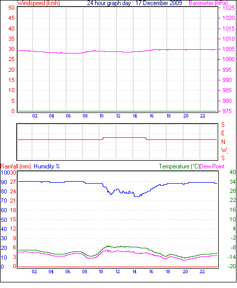Click hour 16 on bottom graph axis
The image size is (237, 288).
pyautogui.click(x=151, y=272)
